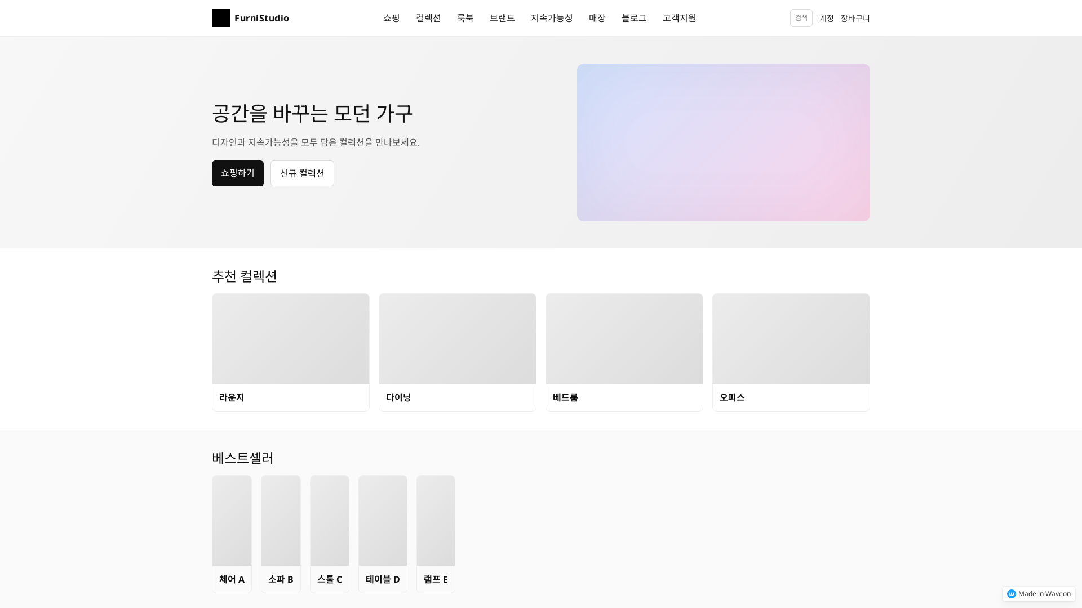1082x608 pixels.
Task: Click the FurniStudio logo icon
Action: (221, 17)
